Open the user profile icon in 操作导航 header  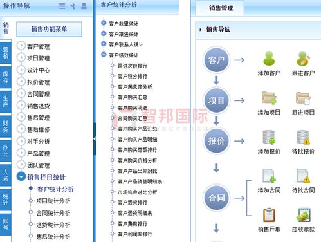(x=84, y=6)
